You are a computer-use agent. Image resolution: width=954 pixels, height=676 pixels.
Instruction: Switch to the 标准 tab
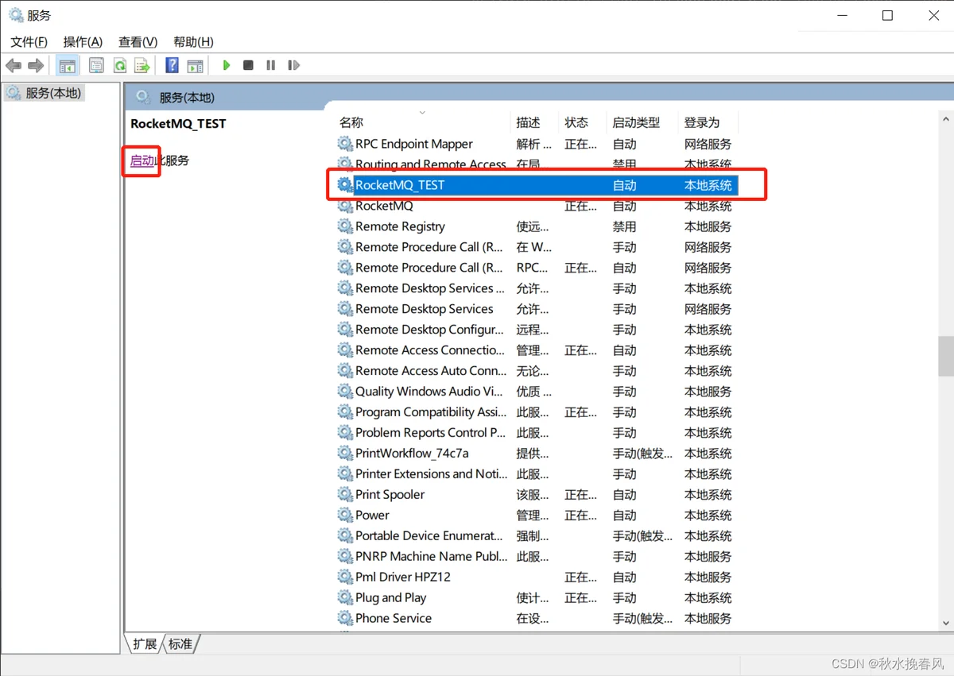click(180, 644)
